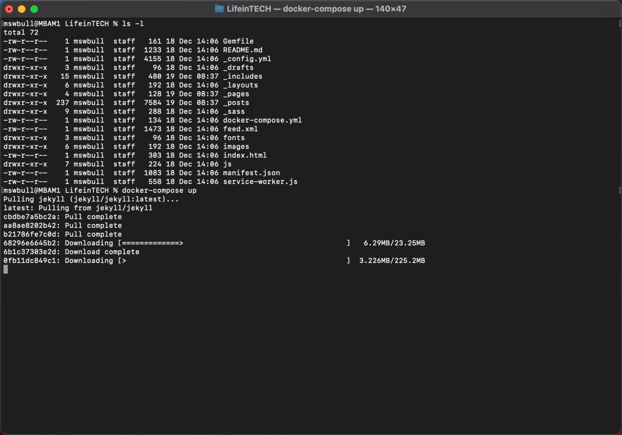Click the 'Pulling jekyll (jekyll/jekyll:latest)...' line
This screenshot has width=622, height=435.
[x=91, y=199]
